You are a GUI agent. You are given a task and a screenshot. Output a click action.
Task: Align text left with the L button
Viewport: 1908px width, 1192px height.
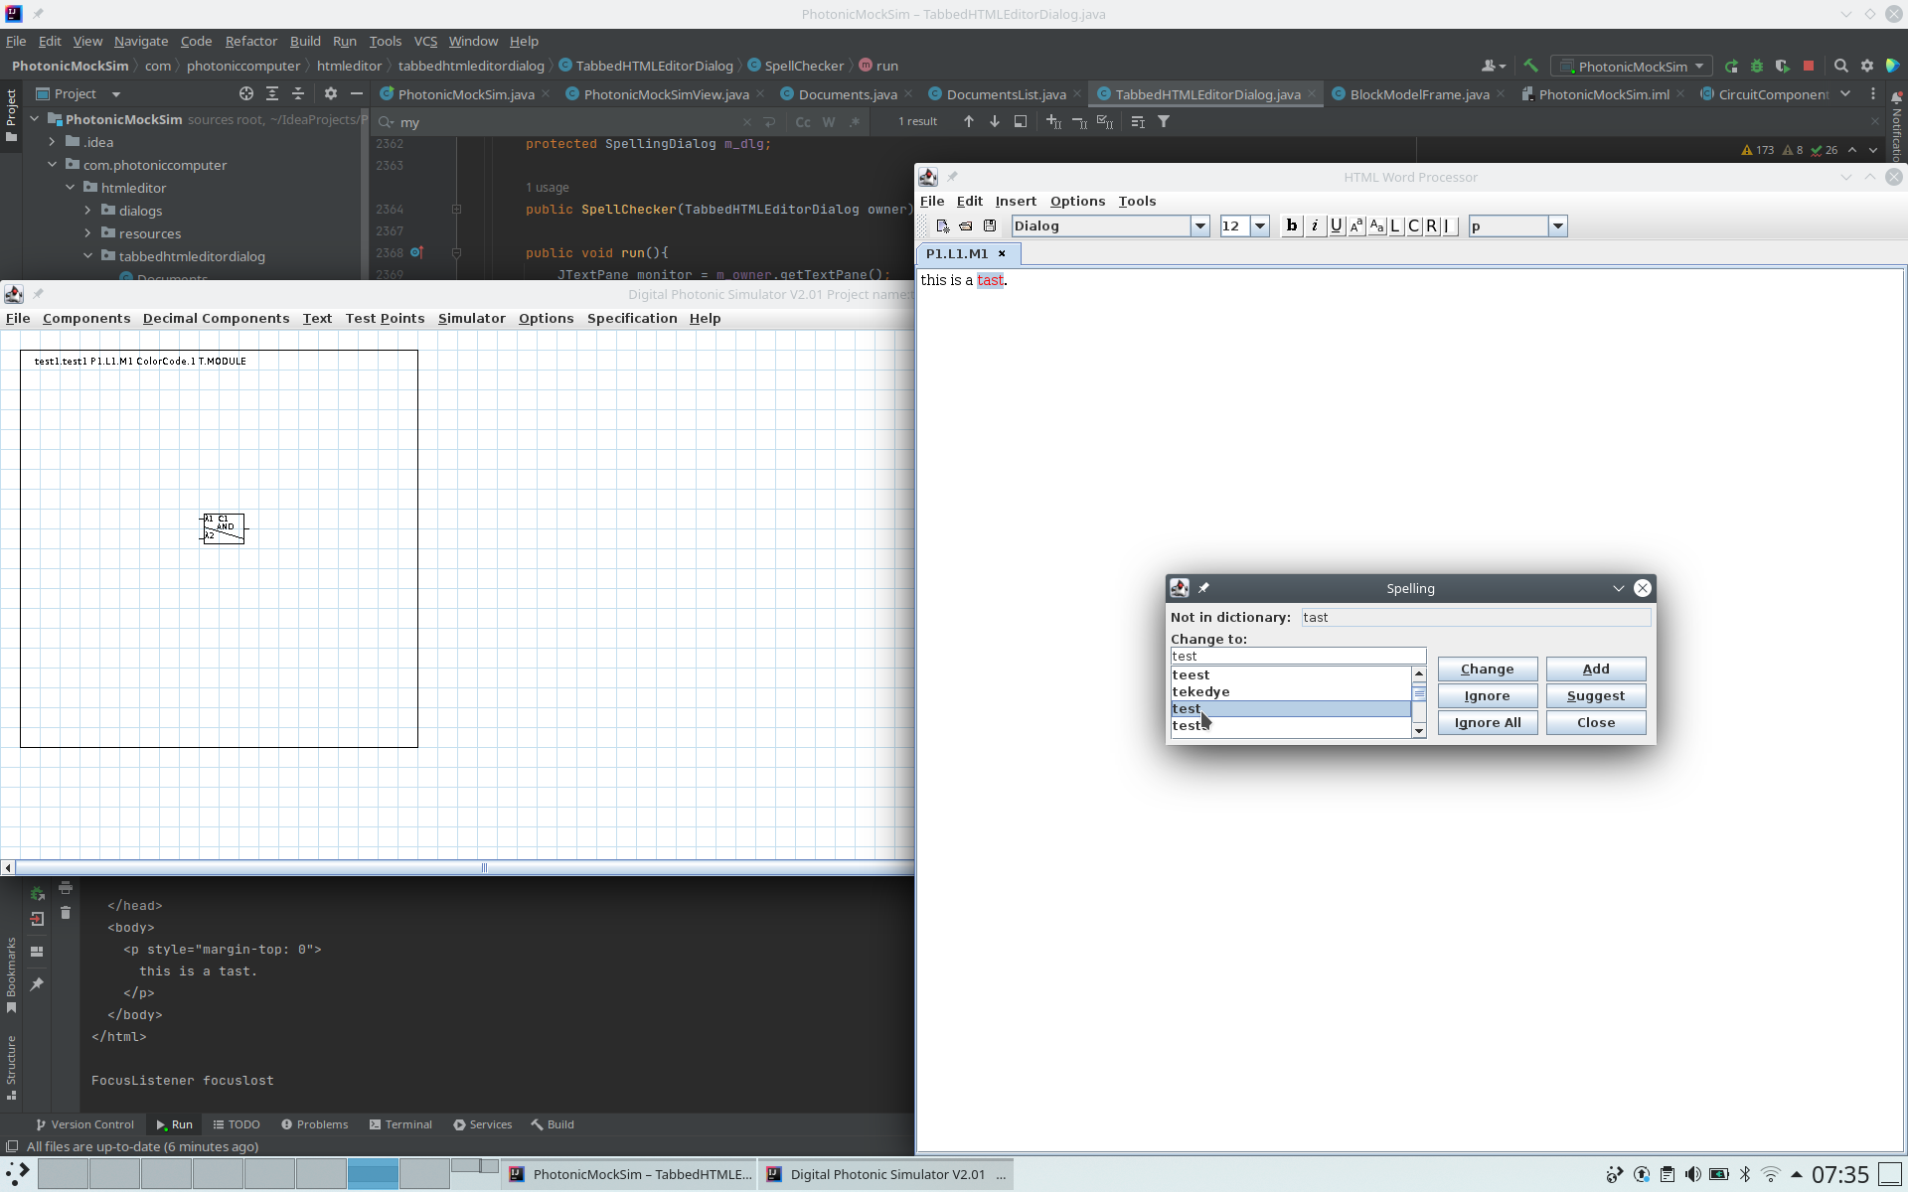pos(1395,226)
